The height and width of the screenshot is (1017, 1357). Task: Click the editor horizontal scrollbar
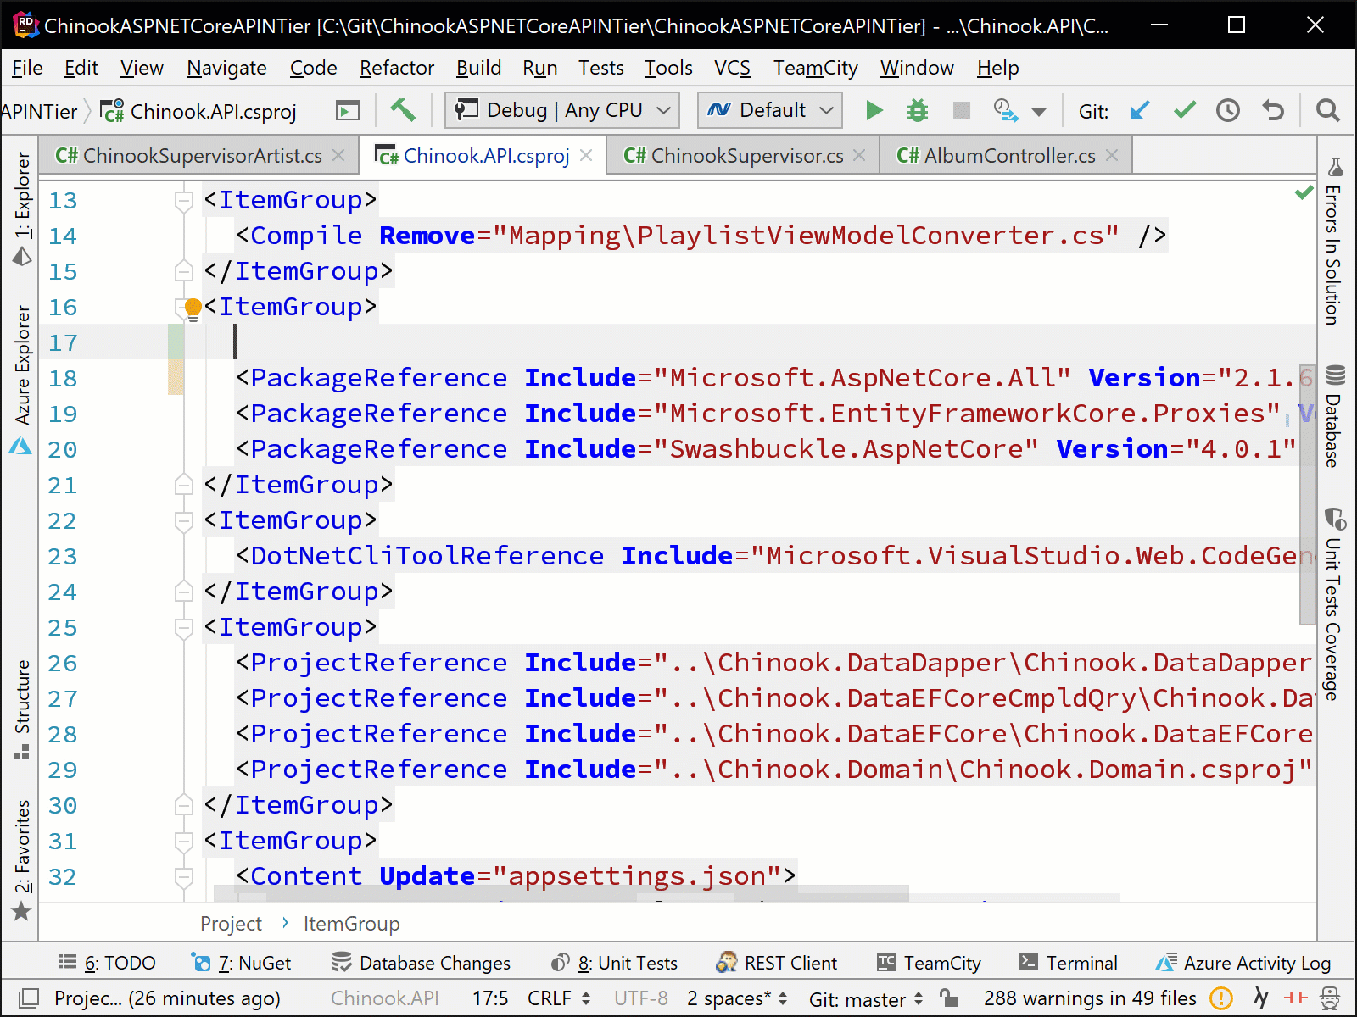pyautogui.click(x=561, y=893)
